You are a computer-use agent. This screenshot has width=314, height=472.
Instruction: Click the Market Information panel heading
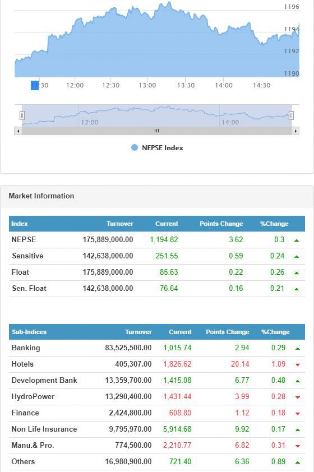point(41,196)
